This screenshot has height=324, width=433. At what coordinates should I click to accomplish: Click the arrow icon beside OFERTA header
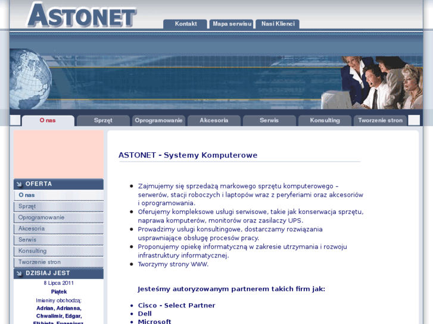tap(19, 184)
